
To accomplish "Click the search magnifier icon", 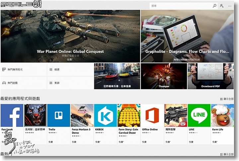I will point(214,6).
